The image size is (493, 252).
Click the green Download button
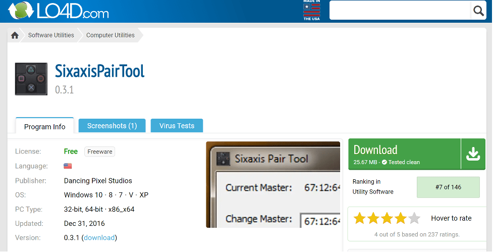[404, 154]
